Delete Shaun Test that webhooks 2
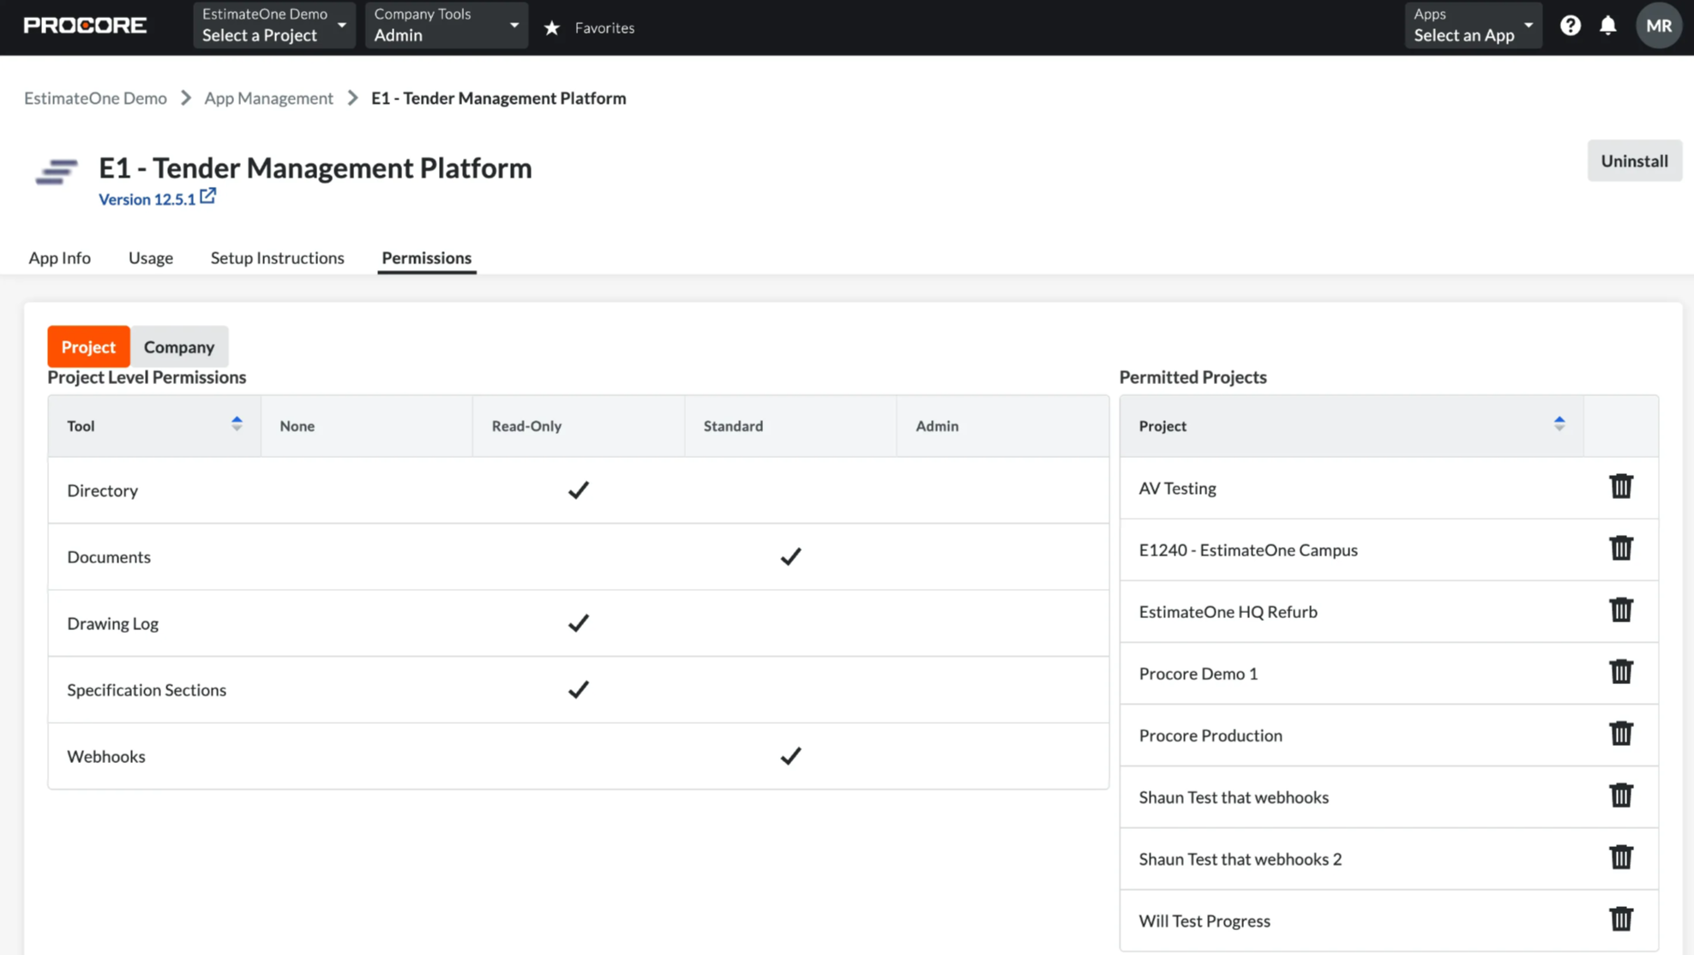The height and width of the screenshot is (955, 1694). (x=1620, y=857)
